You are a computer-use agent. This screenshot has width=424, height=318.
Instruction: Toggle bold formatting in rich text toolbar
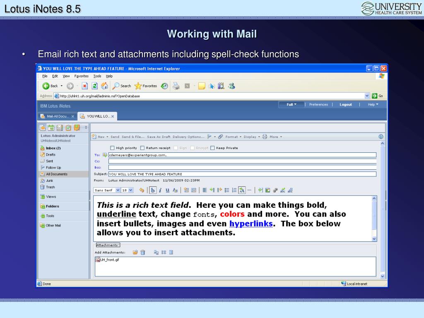click(153, 190)
